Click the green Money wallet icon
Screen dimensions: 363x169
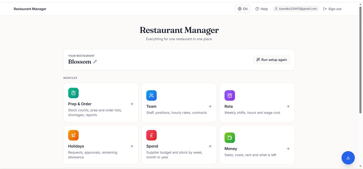[230, 138]
